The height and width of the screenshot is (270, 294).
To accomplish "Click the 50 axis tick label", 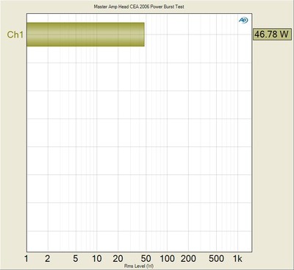I will tap(146, 258).
